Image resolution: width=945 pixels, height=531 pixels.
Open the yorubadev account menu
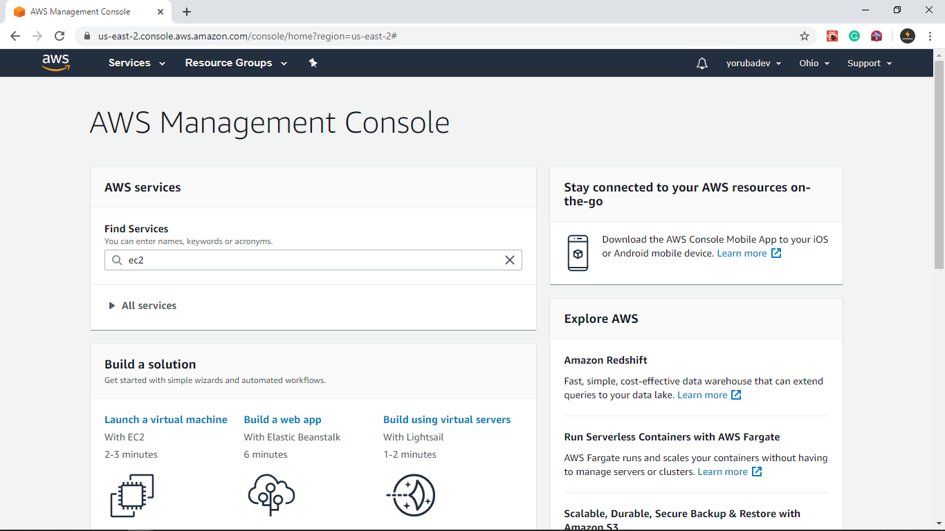click(753, 64)
